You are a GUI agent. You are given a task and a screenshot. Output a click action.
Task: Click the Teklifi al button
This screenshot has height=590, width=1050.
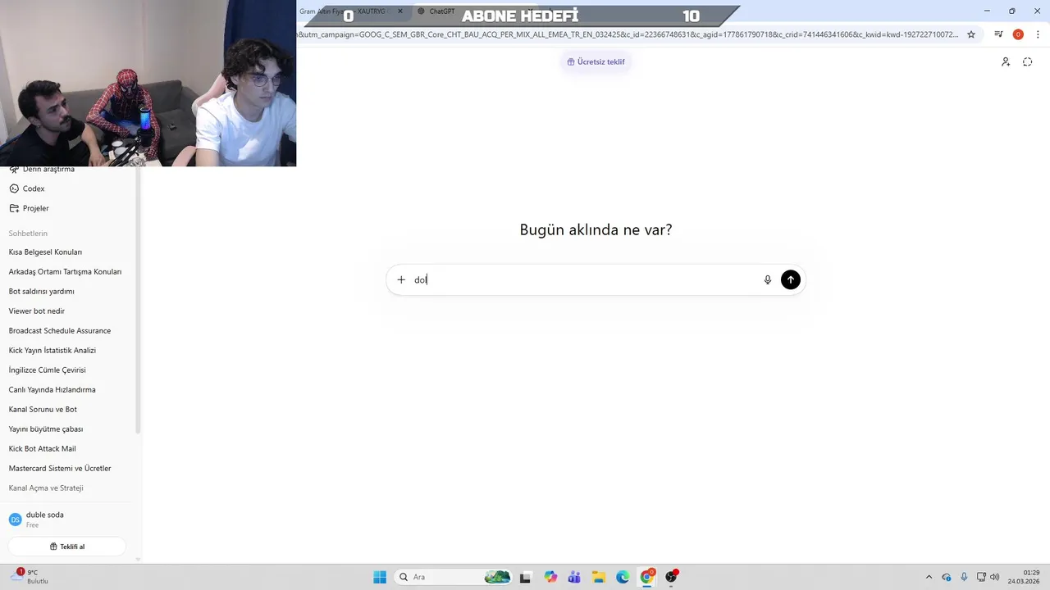click(67, 547)
